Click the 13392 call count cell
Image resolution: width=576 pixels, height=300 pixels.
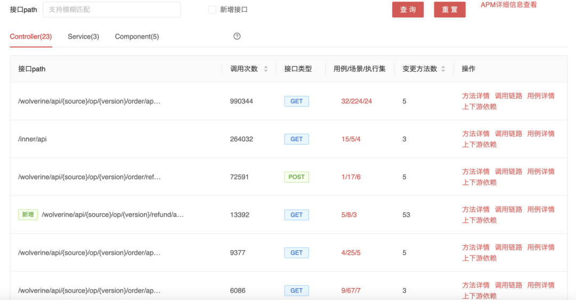239,215
